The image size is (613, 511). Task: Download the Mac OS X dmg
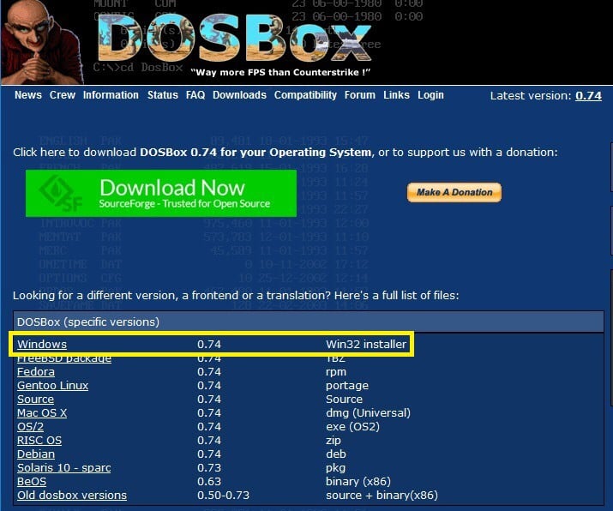[42, 413]
